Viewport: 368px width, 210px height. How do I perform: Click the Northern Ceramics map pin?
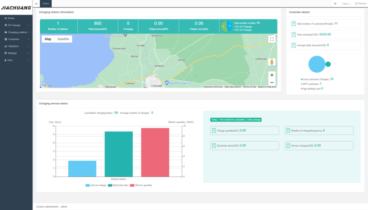166,82
